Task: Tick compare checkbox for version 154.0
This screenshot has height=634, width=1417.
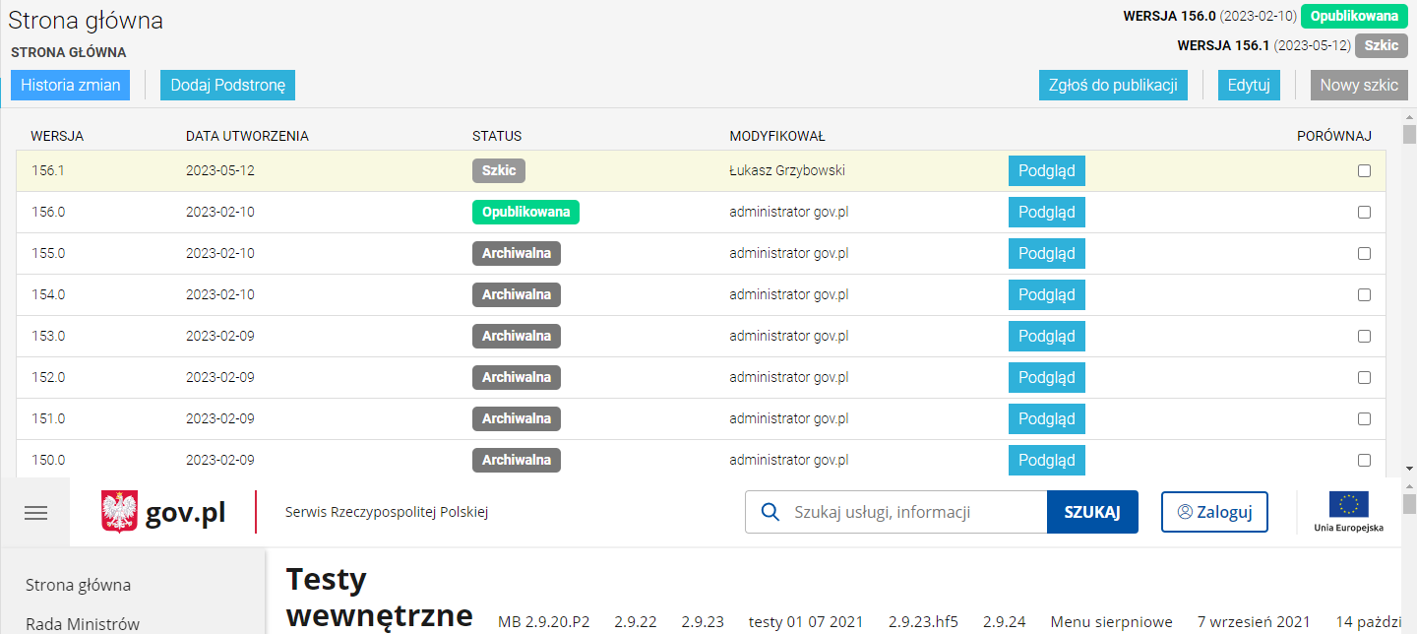Action: tap(1364, 294)
